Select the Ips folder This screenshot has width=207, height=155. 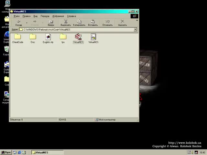63,37
